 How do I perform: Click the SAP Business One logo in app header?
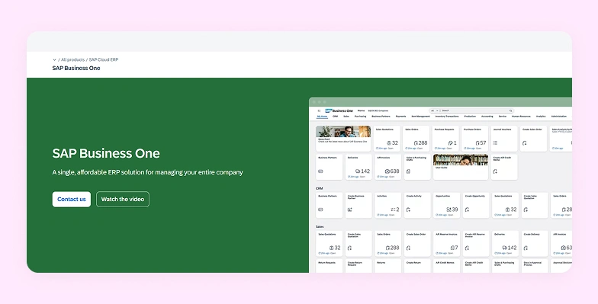339,111
